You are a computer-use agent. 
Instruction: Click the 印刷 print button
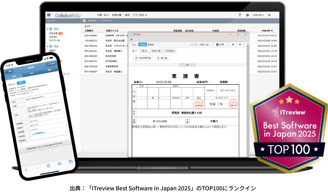coord(220,45)
